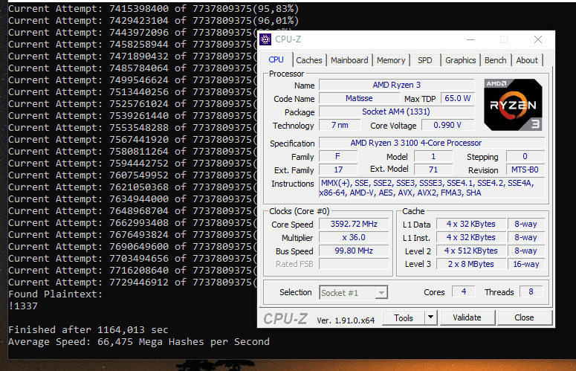Click the Close button in CPU-Z
576x371 pixels.
click(524, 317)
